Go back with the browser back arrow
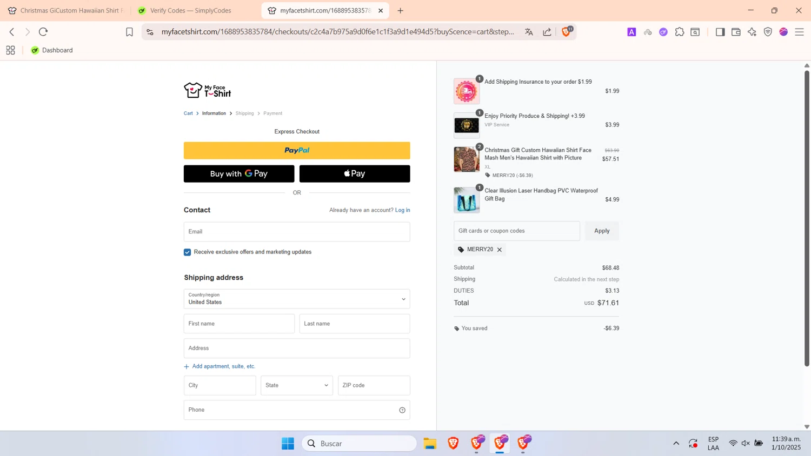 12,32
